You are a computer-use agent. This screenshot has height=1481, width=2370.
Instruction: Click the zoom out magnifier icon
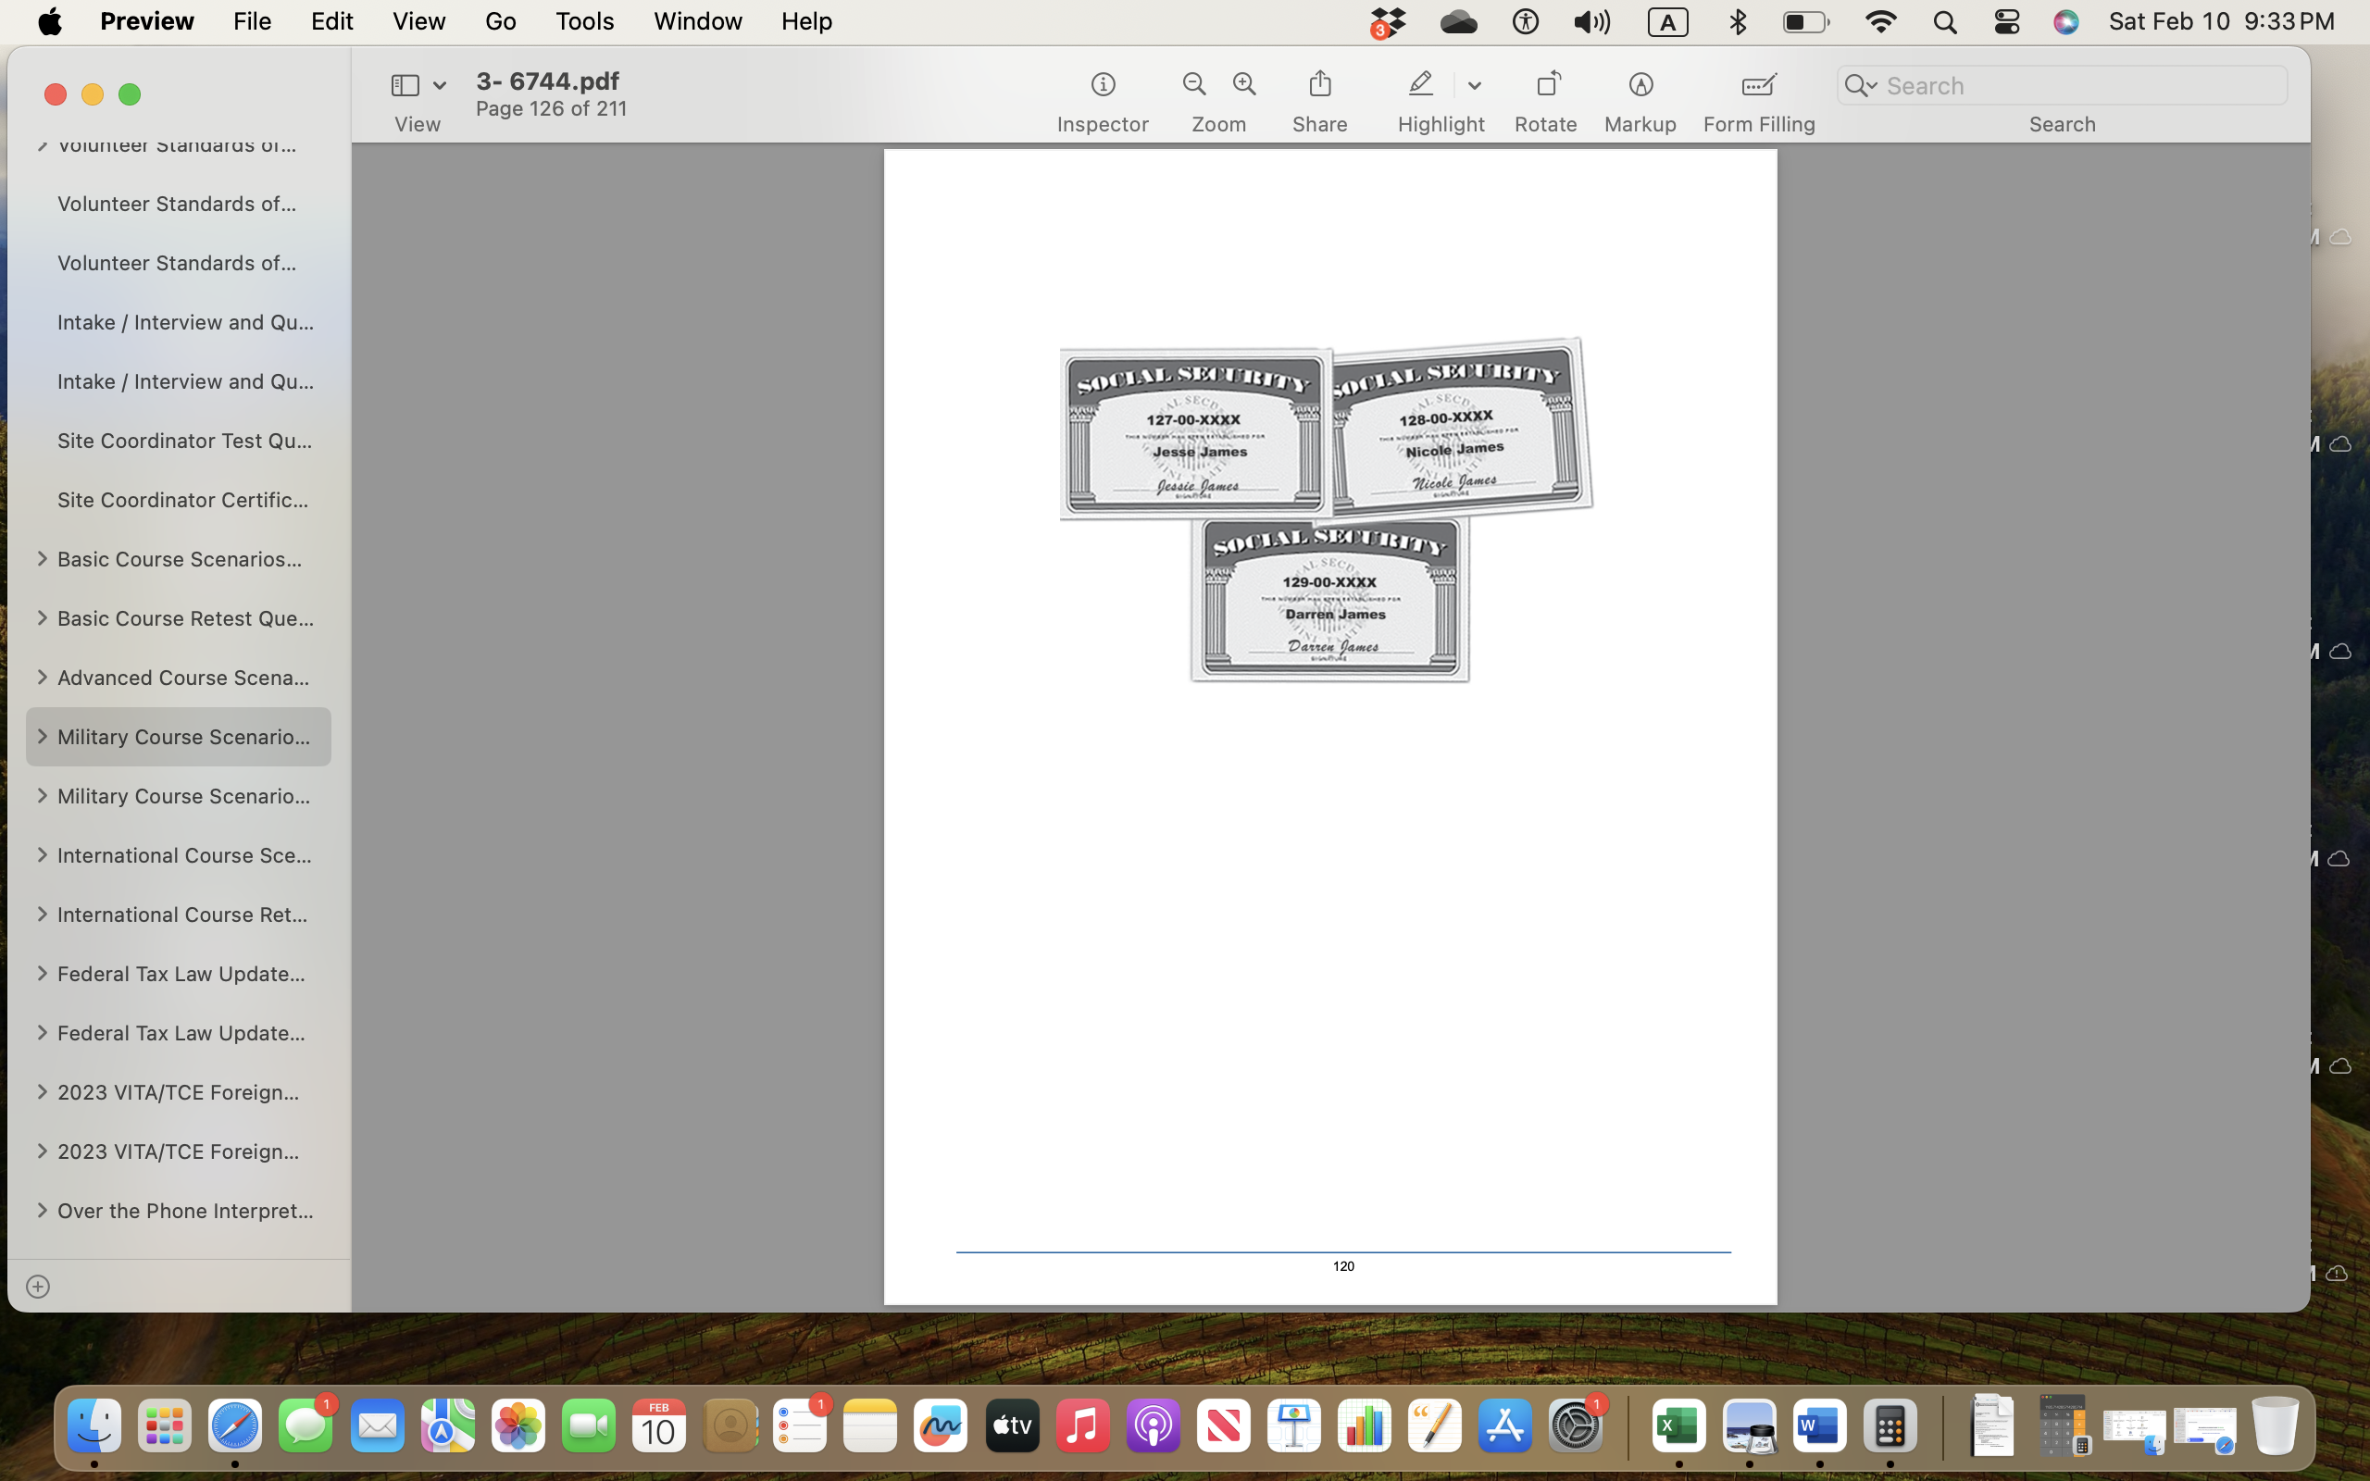1194,84
